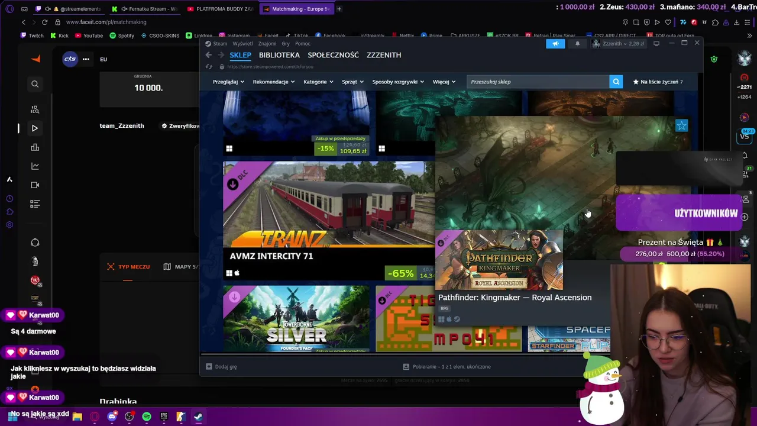Expand the Sprzęt dropdown in Steam
The image size is (757, 426).
(352, 82)
